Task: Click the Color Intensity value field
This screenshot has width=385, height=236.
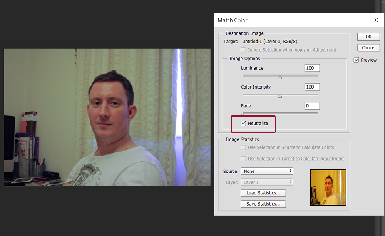Action: pos(312,87)
